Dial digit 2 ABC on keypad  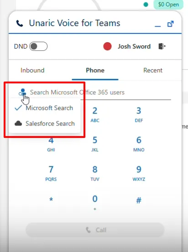[95, 114]
